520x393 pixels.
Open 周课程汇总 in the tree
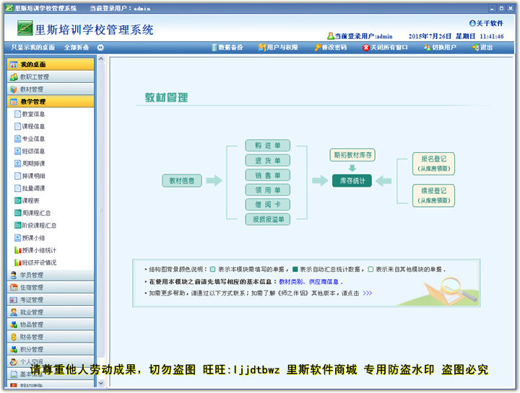pos(32,213)
